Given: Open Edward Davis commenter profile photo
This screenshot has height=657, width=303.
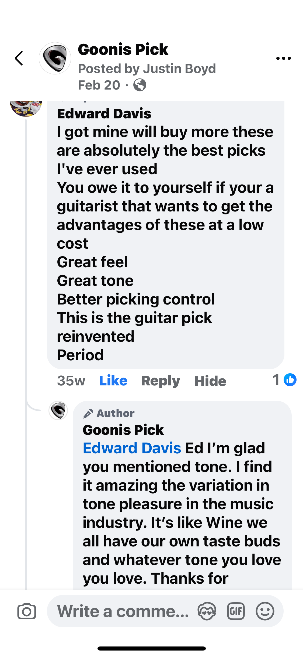Looking at the screenshot, I should click(26, 108).
